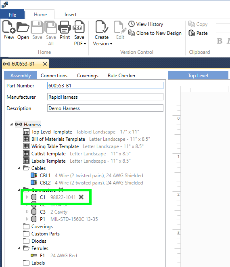This screenshot has width=230, height=267.
Task: Click Bill of Materials Template icon
Action: point(26,139)
